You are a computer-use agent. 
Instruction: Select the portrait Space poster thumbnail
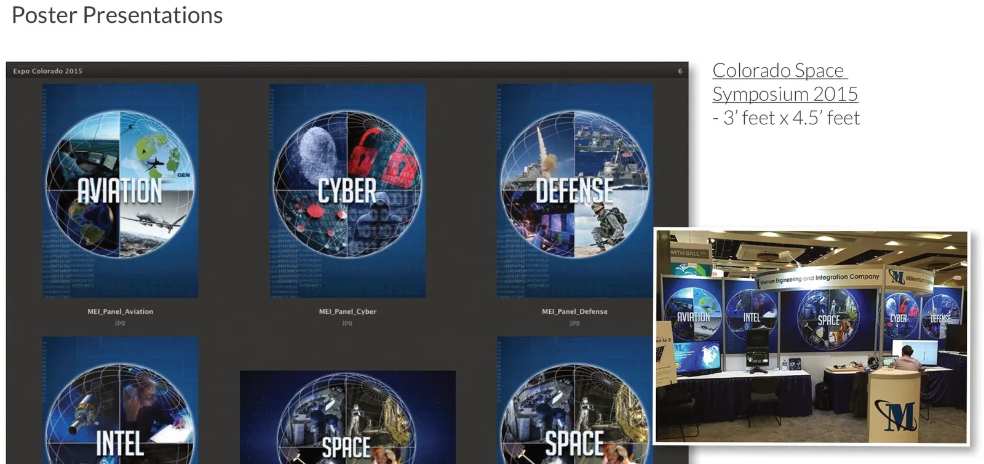pos(575,400)
